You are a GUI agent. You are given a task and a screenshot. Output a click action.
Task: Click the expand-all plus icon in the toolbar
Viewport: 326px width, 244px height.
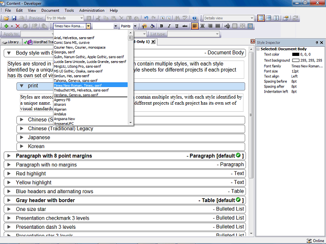[x=162, y=18]
